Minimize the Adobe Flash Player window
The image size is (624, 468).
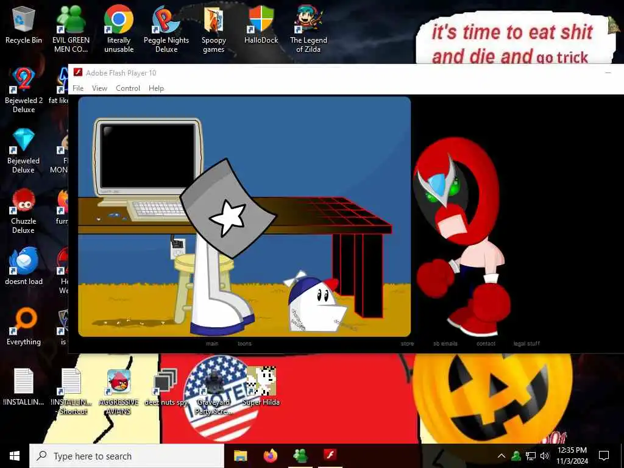[x=608, y=73]
